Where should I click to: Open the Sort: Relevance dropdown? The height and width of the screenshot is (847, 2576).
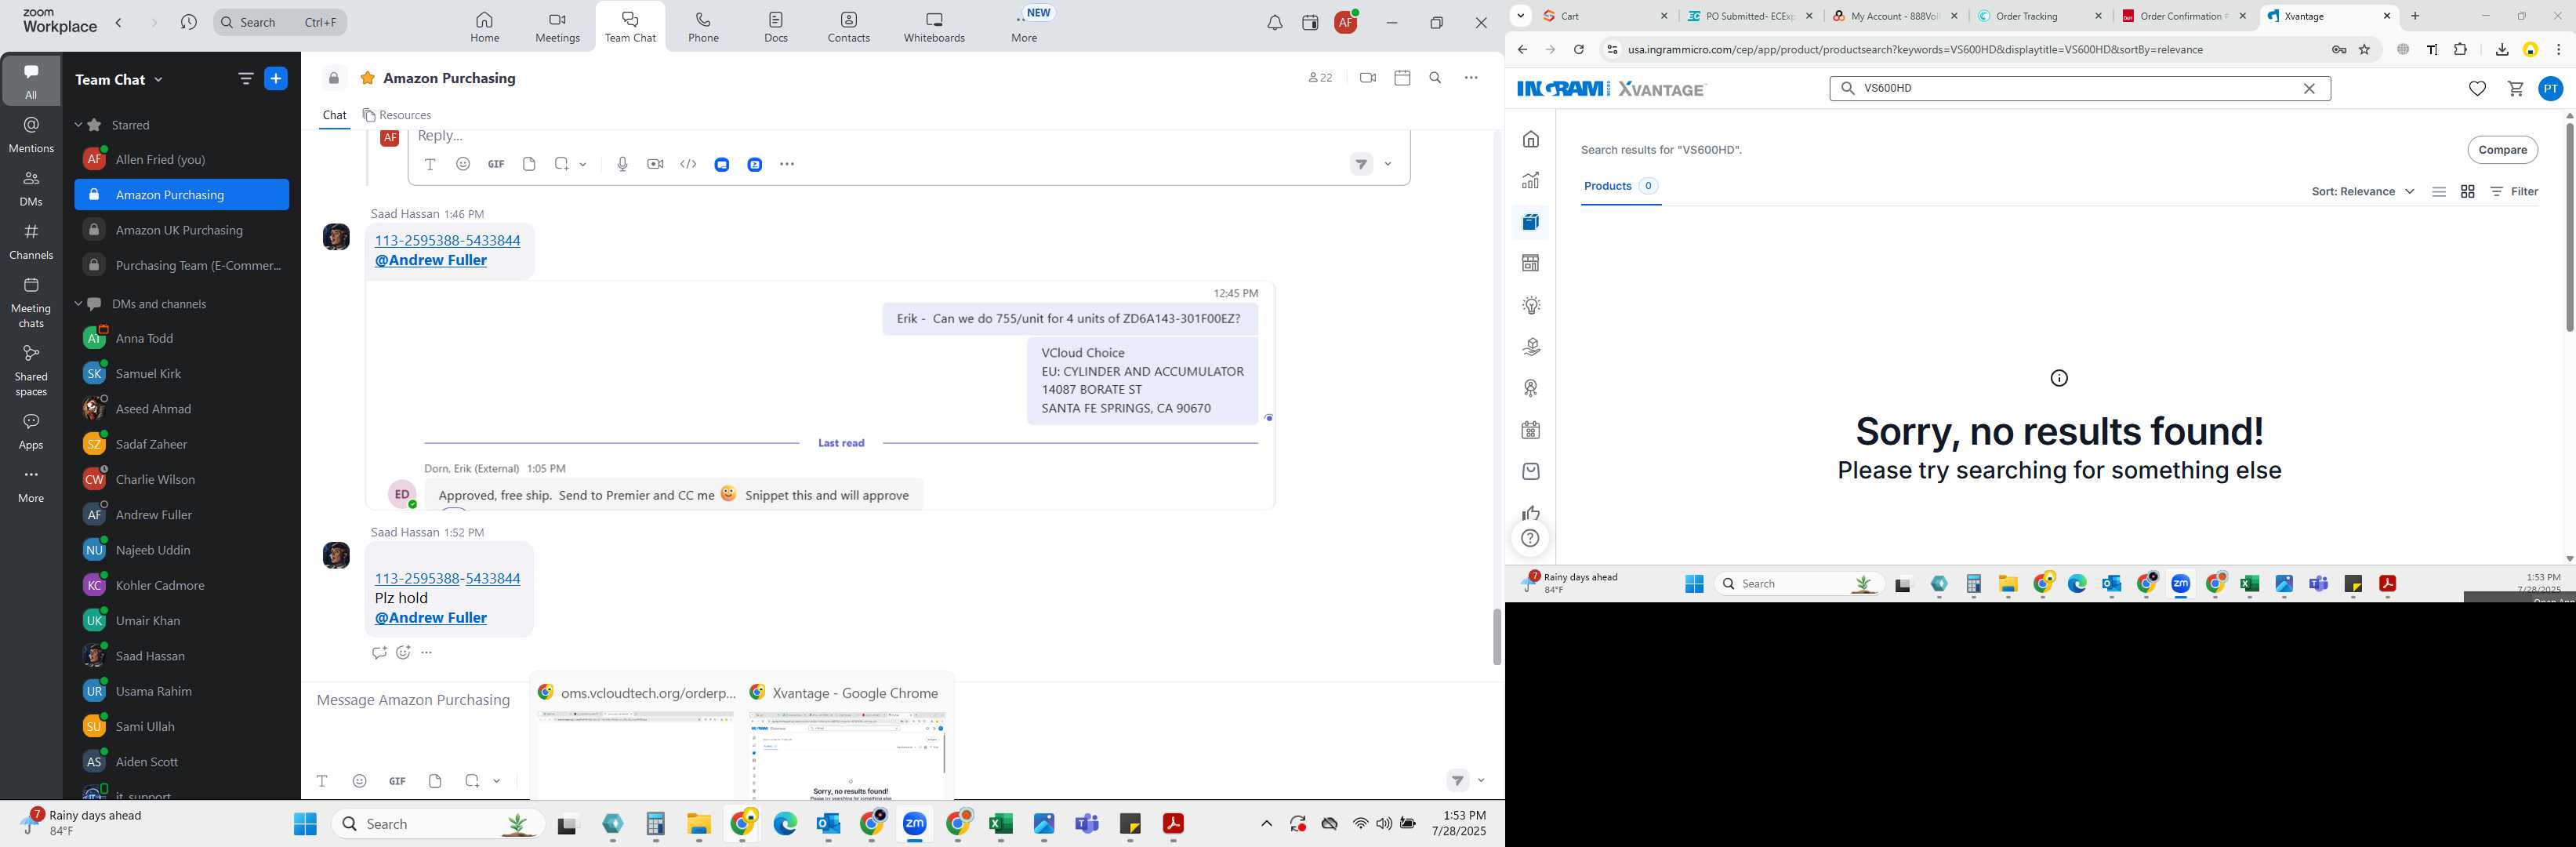2362,191
